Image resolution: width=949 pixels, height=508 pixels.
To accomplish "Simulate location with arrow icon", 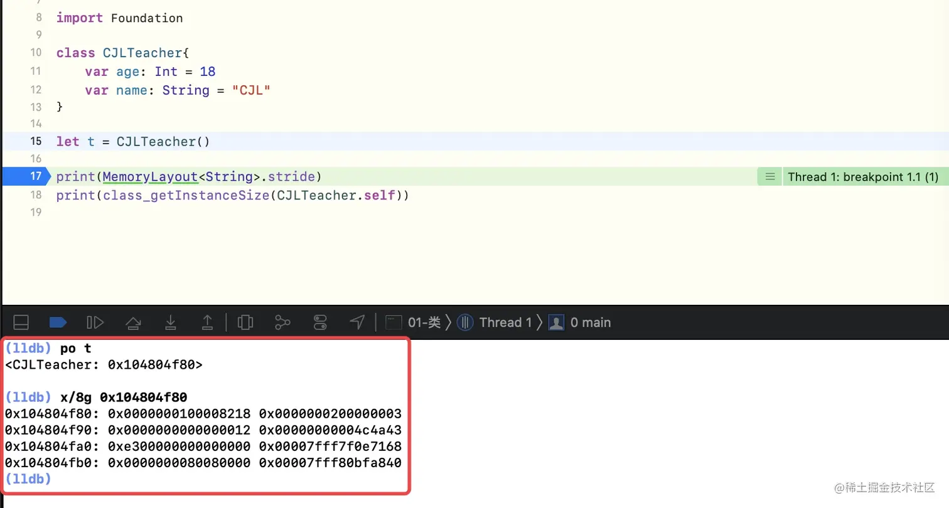I will [x=357, y=322].
